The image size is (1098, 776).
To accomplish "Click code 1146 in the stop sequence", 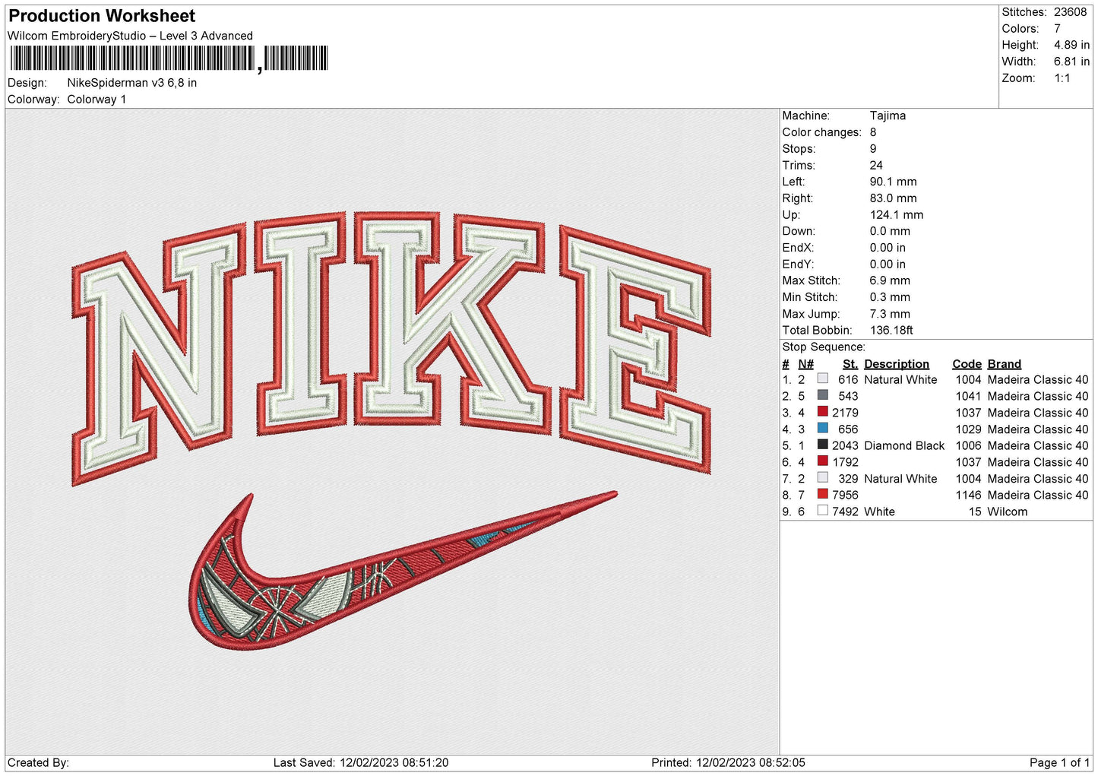I will tap(968, 495).
